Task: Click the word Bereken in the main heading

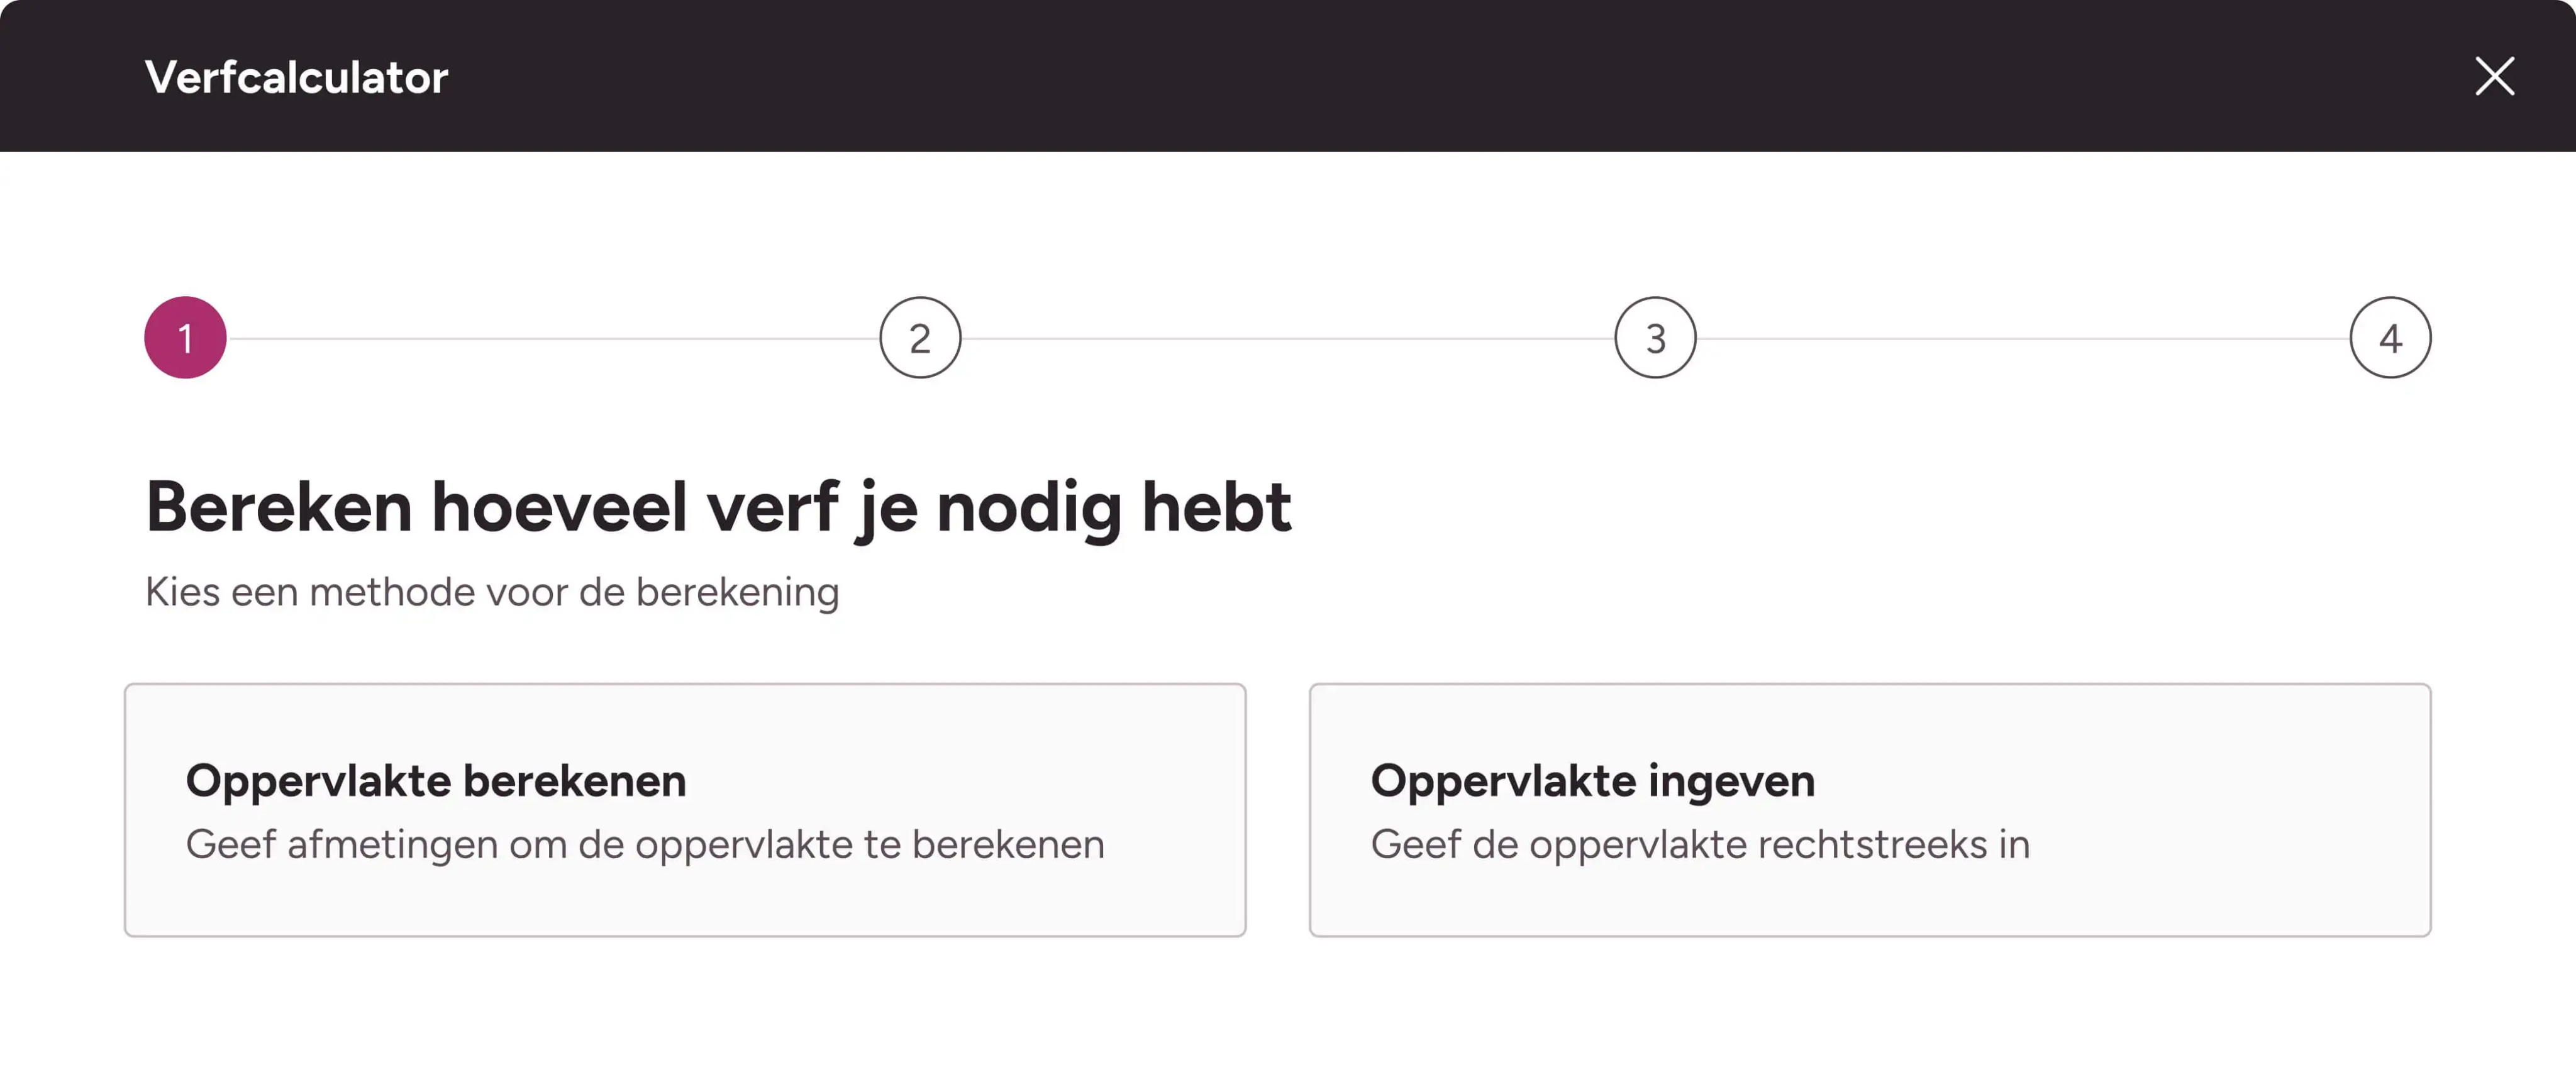Action: tap(279, 507)
